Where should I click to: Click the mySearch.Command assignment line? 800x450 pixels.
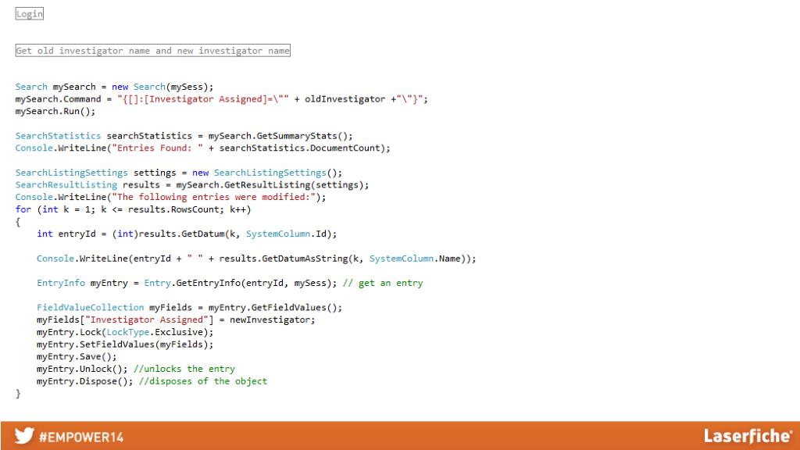[221, 99]
